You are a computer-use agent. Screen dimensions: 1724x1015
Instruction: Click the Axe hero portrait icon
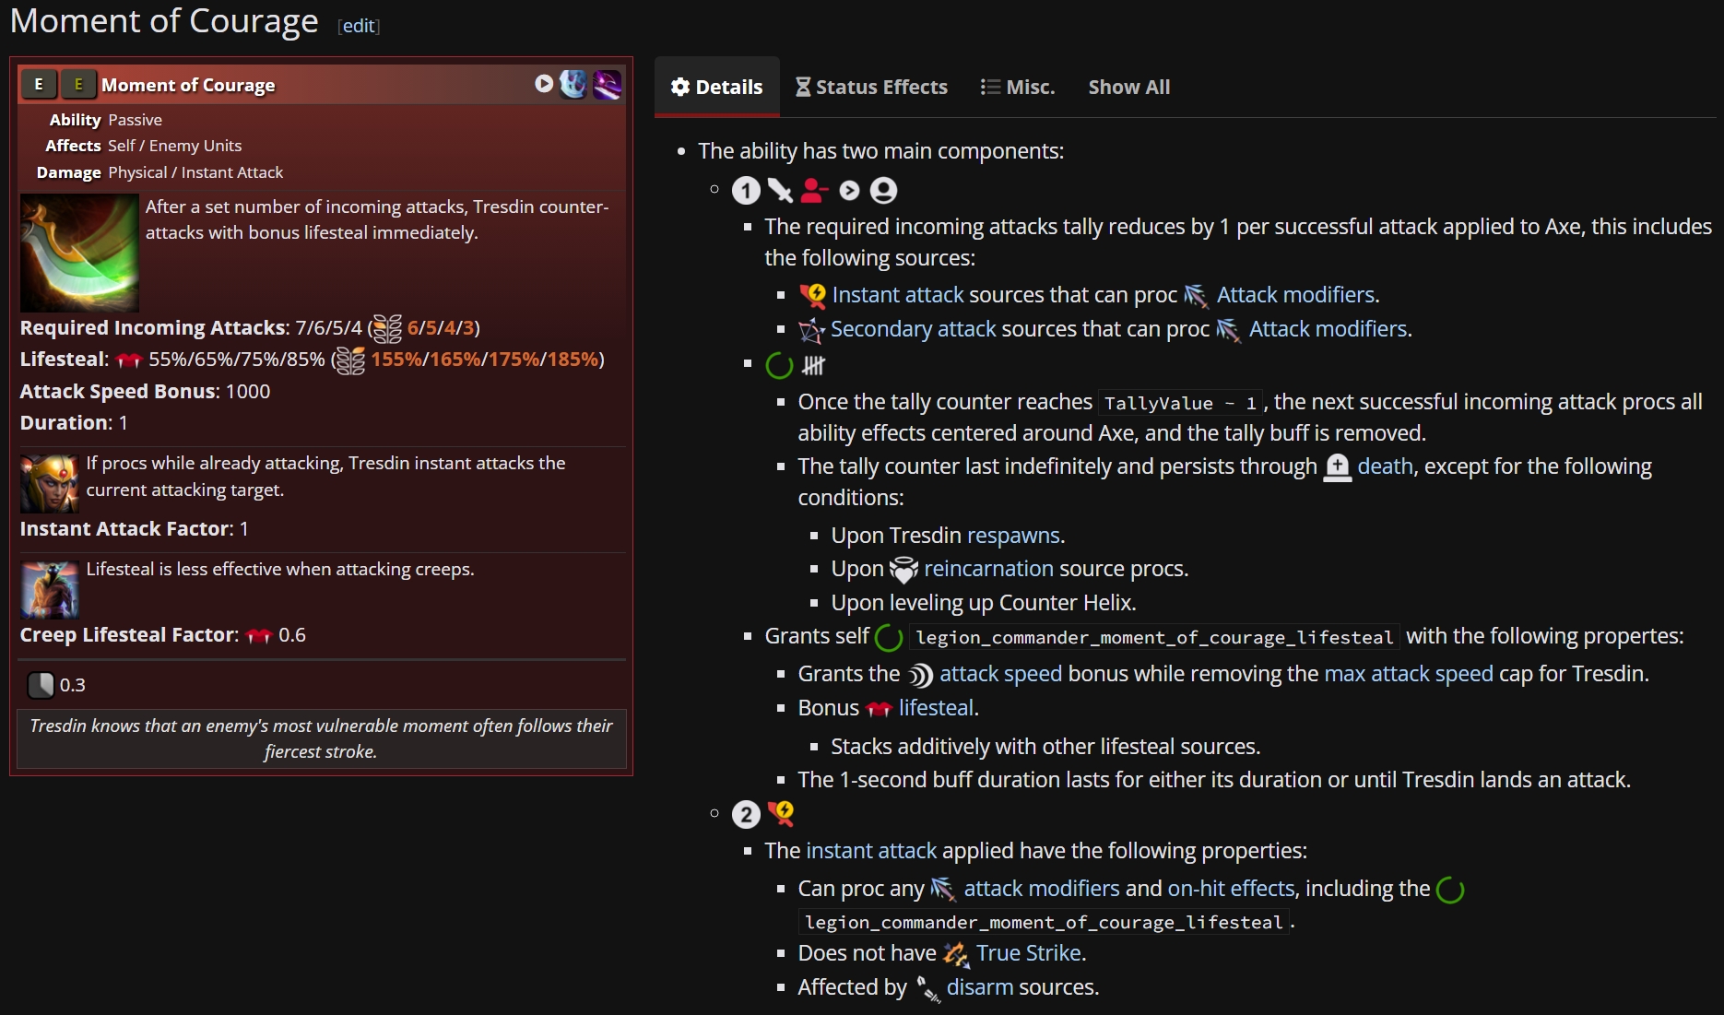tap(50, 589)
